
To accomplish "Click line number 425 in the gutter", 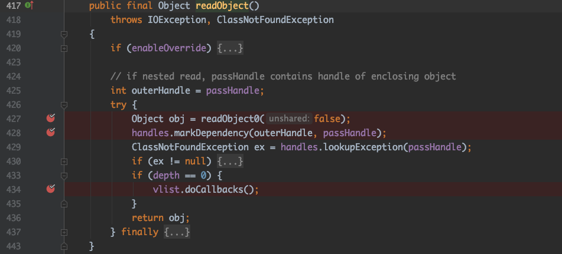I will (12, 90).
